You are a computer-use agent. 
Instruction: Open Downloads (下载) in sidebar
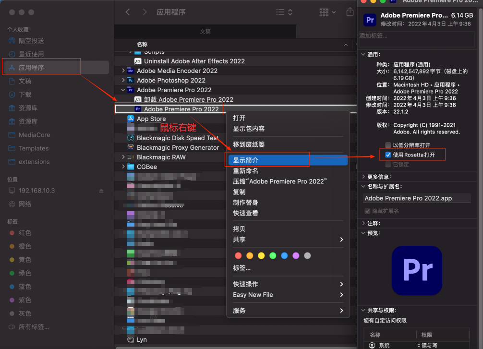(20, 95)
